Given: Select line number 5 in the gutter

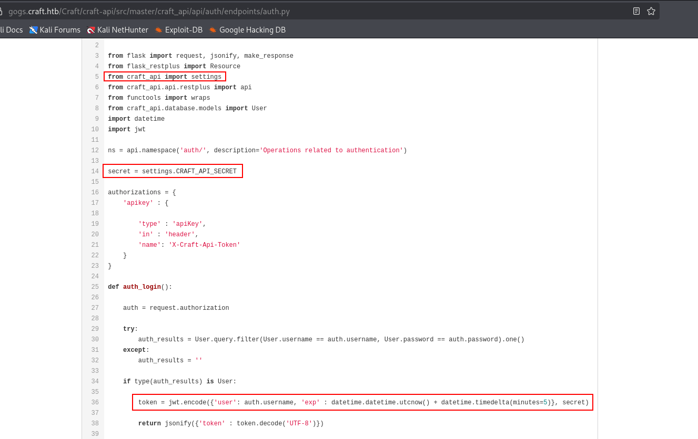Looking at the screenshot, I should pyautogui.click(x=97, y=77).
